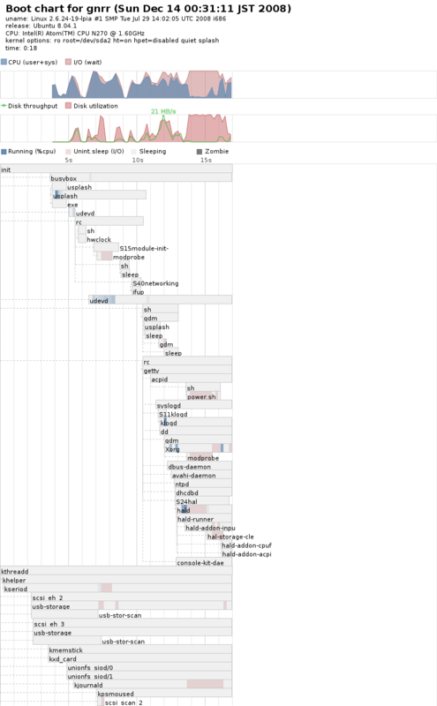Click the Unint.sleep (I/O) legend square
This screenshot has height=706, width=437.
(x=69, y=152)
